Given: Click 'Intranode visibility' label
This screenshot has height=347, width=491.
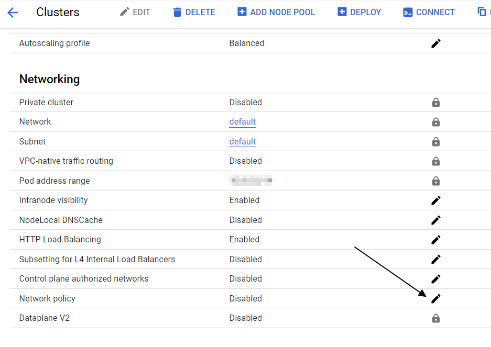Looking at the screenshot, I should click(53, 200).
